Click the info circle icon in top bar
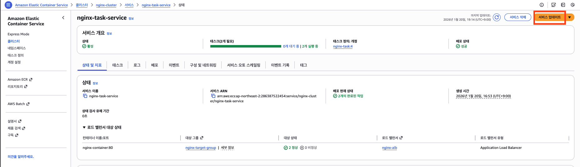This screenshot has height=167, width=580. pyautogui.click(x=542, y=5)
